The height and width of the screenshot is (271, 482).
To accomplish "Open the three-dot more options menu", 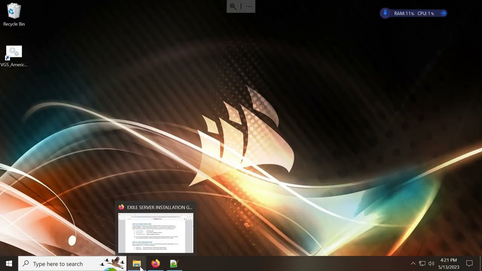I will (249, 6).
